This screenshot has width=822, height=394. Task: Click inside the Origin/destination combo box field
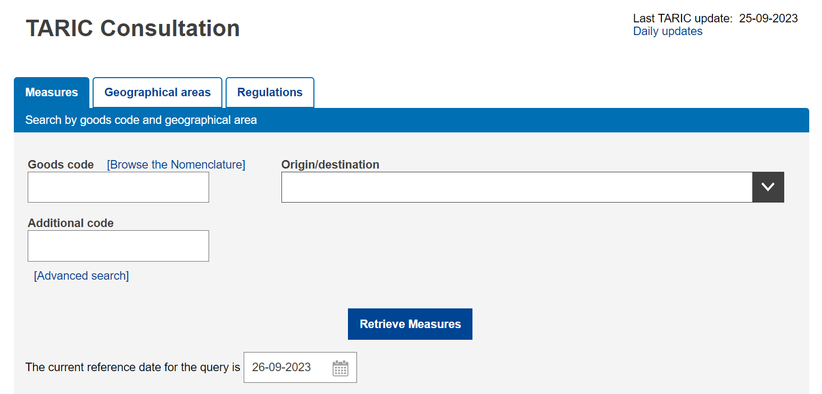point(516,187)
